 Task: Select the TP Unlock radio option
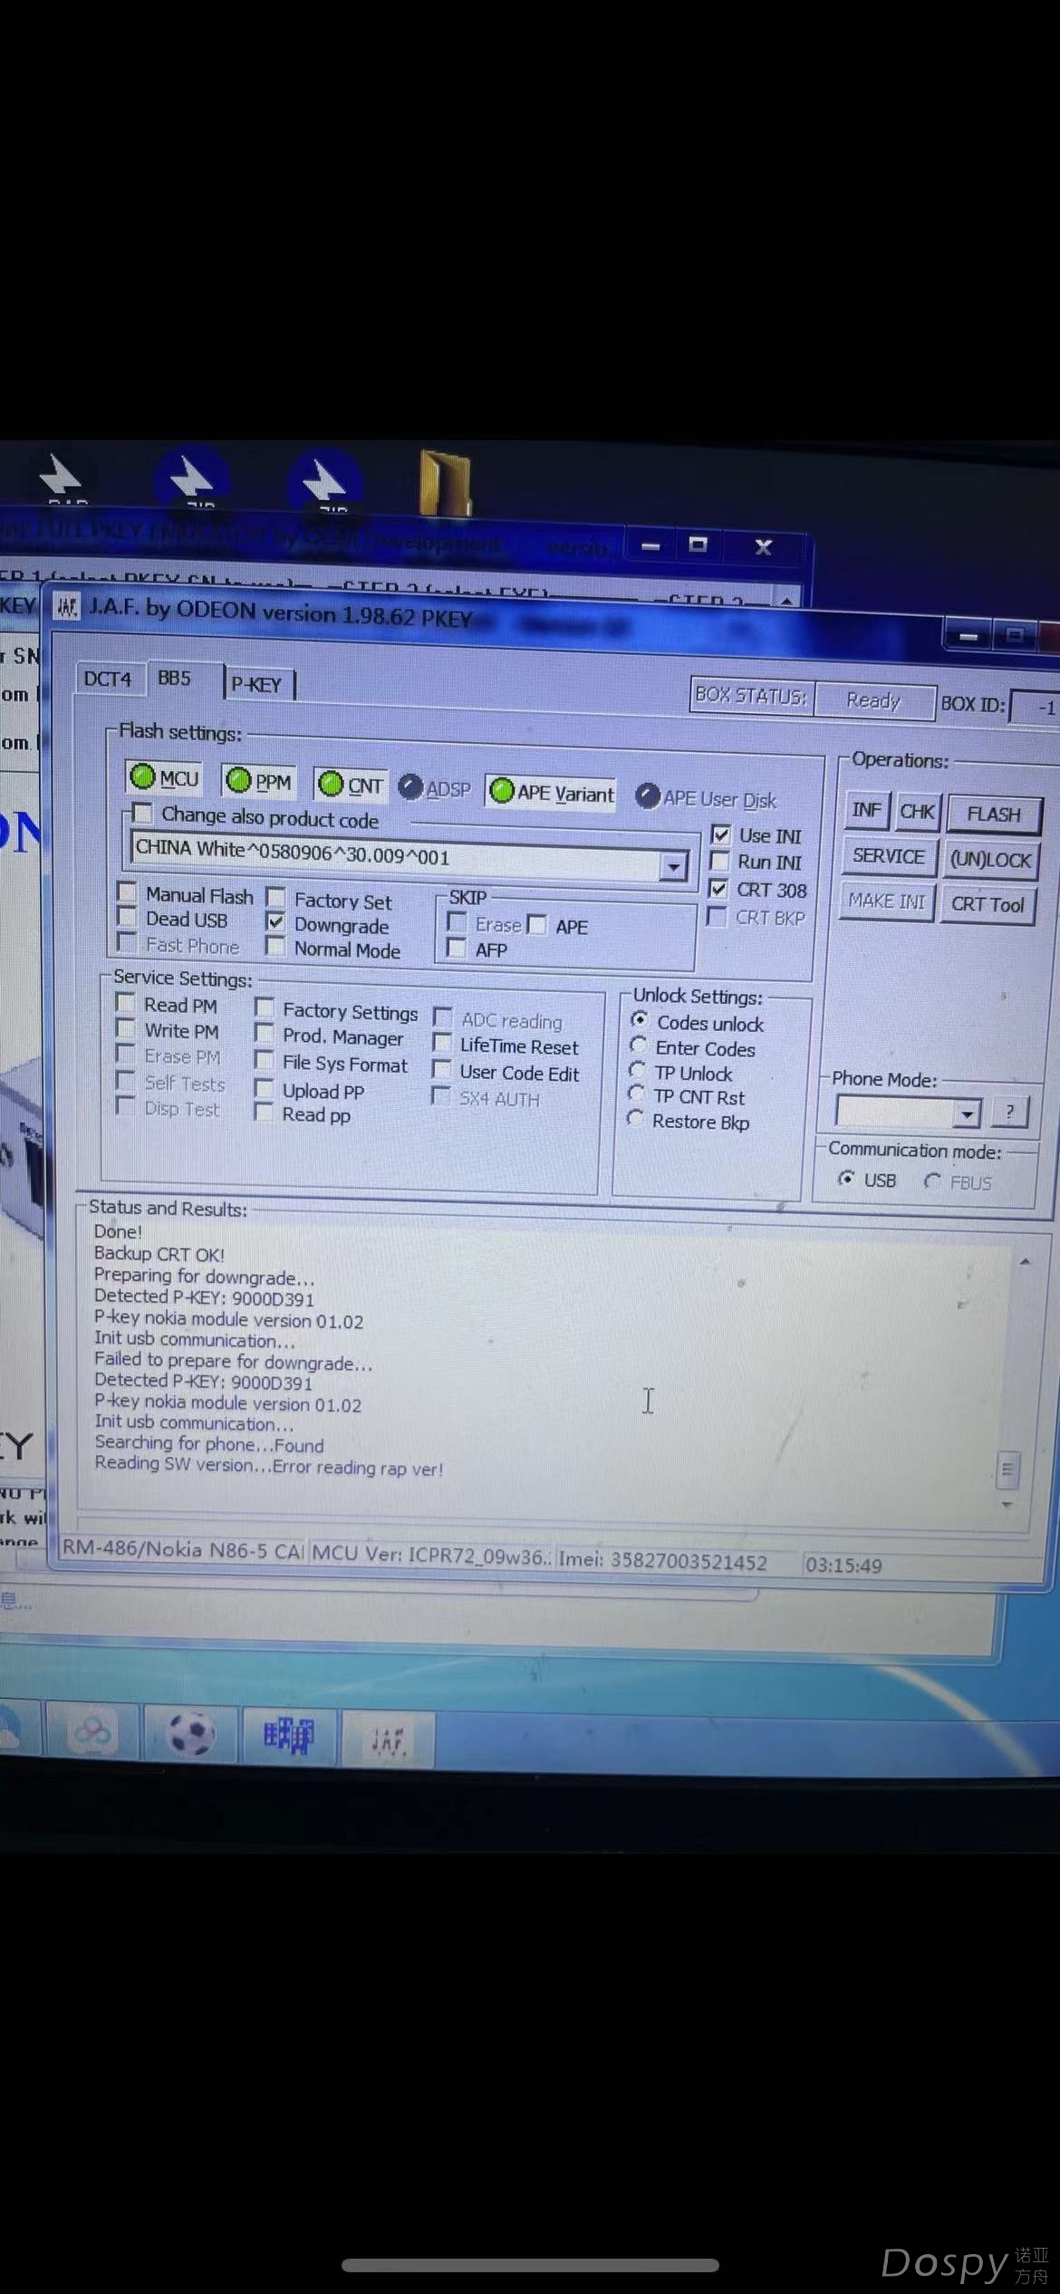(637, 1071)
